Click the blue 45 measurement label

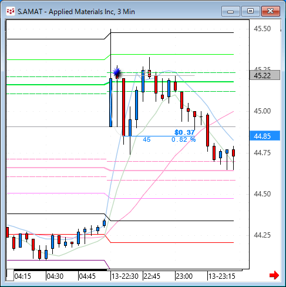tap(147, 139)
